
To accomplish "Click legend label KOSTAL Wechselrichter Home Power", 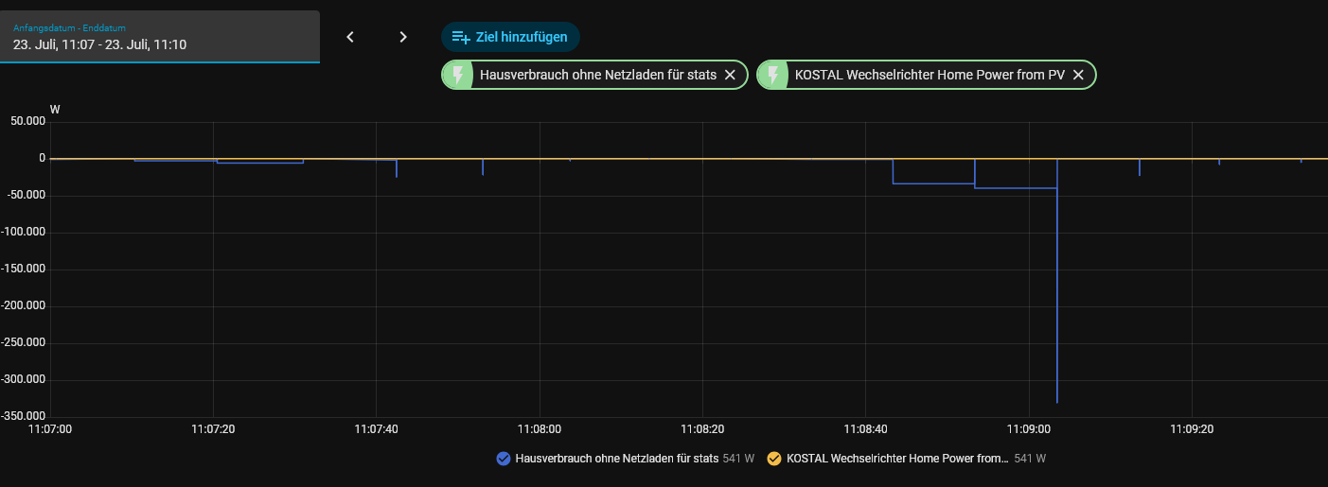I will tap(897, 459).
